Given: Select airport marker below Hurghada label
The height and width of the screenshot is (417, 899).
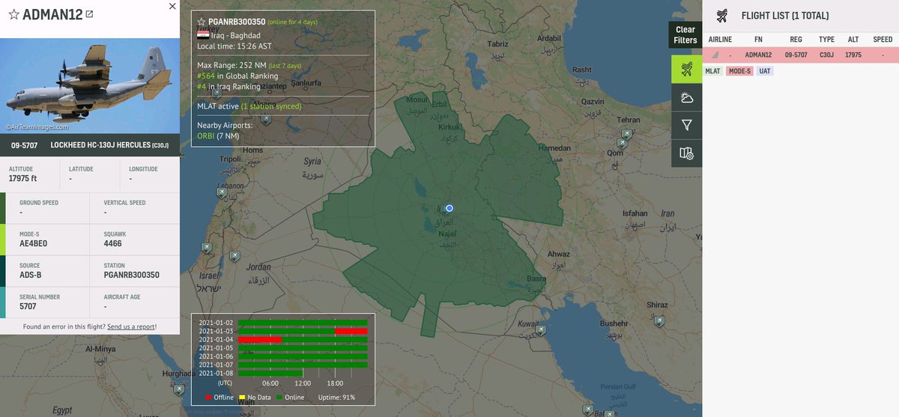Looking at the screenshot, I should [178, 389].
